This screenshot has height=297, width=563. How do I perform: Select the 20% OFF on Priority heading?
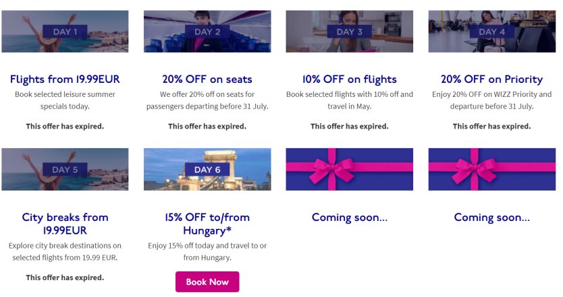492,79
